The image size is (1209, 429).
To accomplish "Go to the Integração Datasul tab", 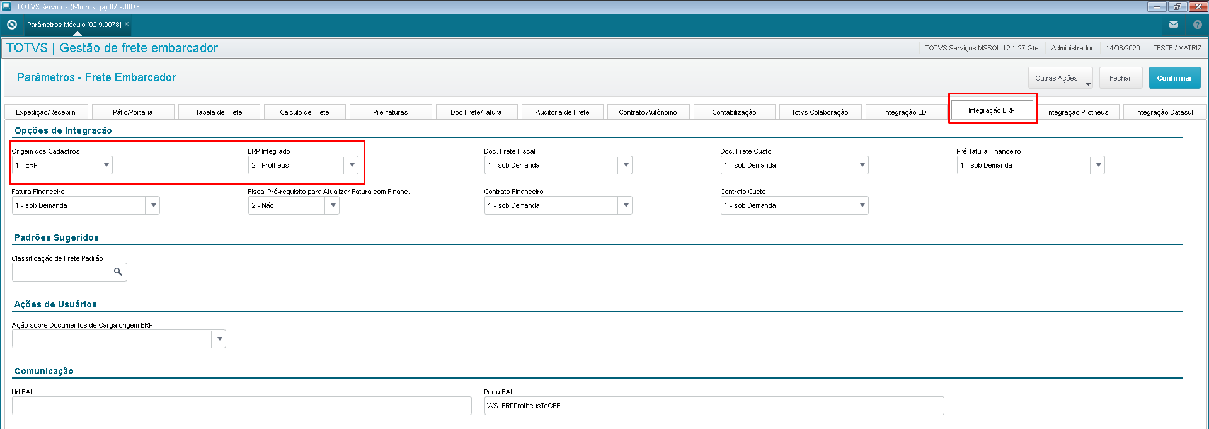I will [x=1164, y=112].
